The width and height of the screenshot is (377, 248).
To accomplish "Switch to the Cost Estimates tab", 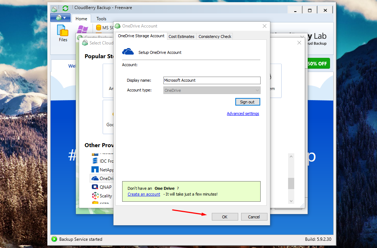I will pyautogui.click(x=181, y=36).
